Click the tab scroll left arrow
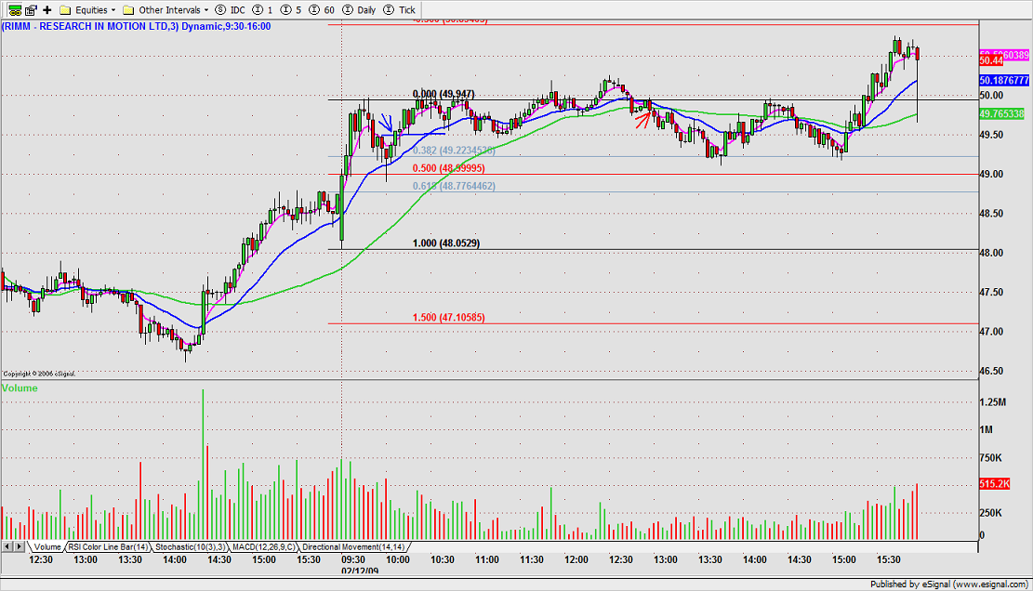This screenshot has height=591, width=1033. 7,546
